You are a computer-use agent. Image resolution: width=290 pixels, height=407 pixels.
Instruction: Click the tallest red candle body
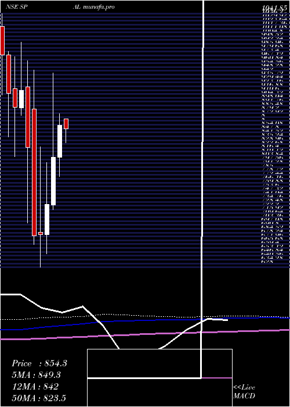pyautogui.click(x=34, y=172)
